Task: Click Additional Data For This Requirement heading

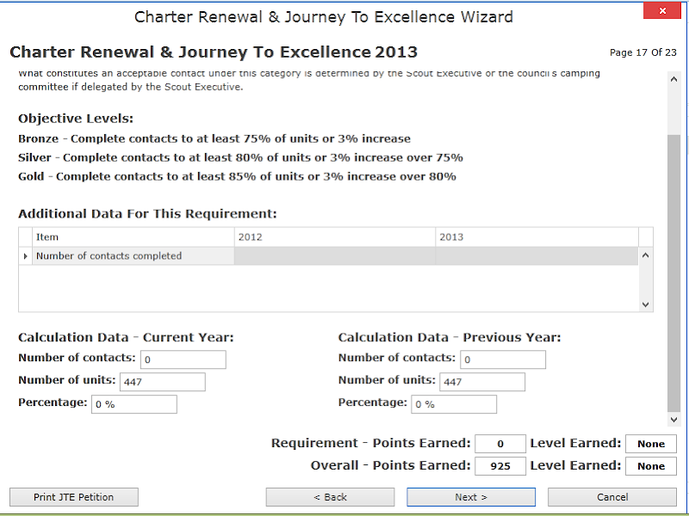Action: (147, 213)
